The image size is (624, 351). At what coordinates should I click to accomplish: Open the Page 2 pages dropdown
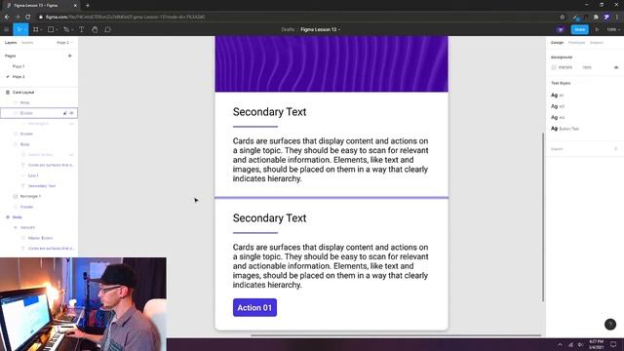(65, 43)
